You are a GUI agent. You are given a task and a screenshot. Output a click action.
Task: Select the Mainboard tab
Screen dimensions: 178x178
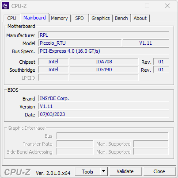34,18
